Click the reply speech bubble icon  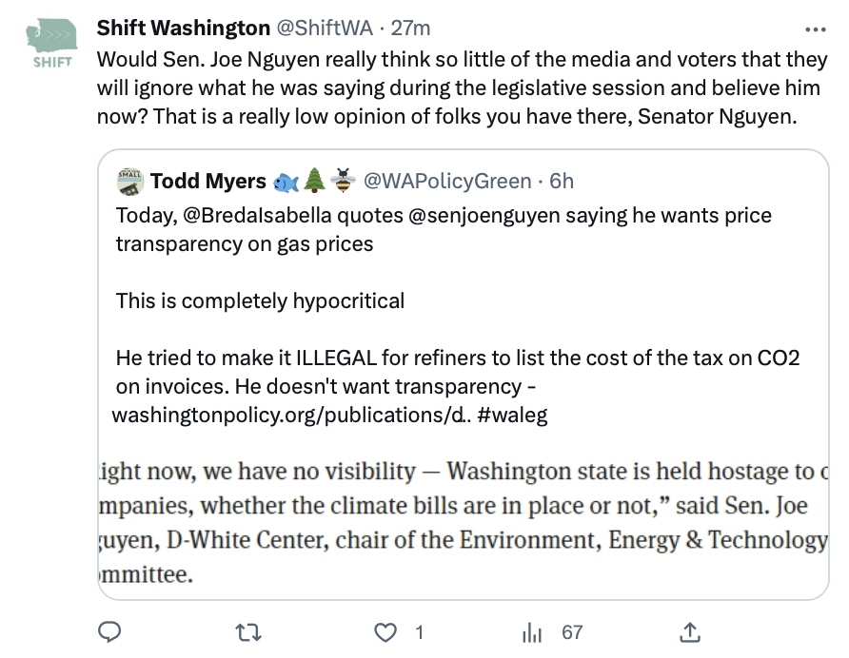click(109, 632)
